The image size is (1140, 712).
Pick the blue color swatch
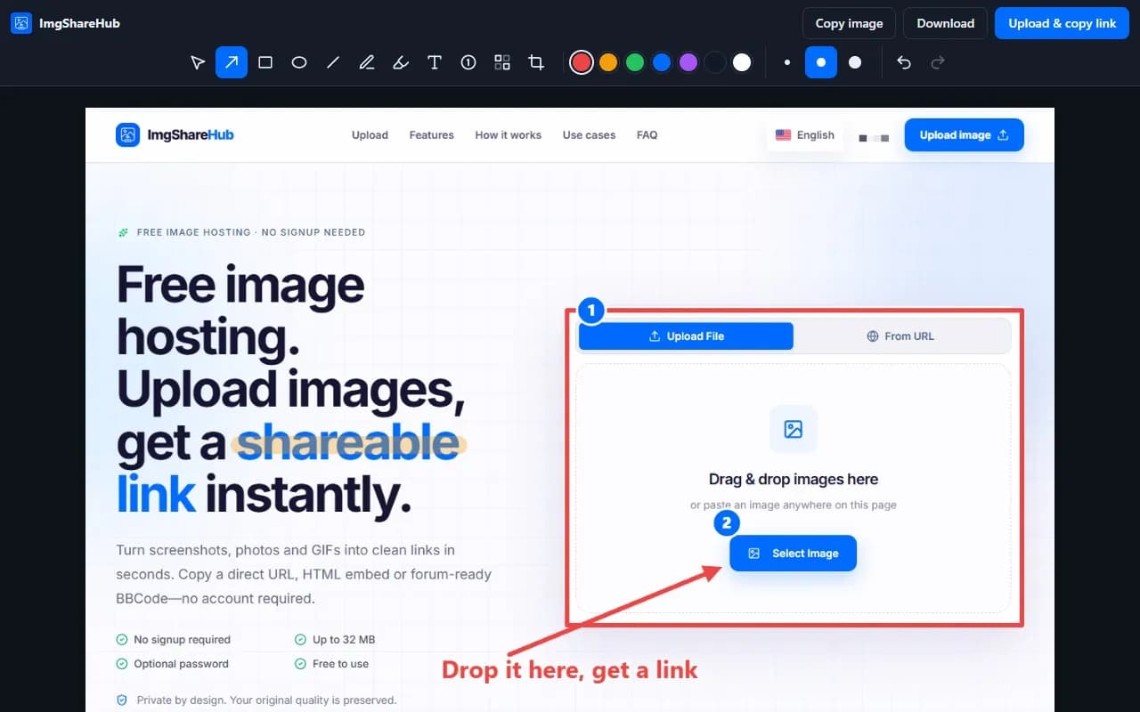tap(662, 62)
